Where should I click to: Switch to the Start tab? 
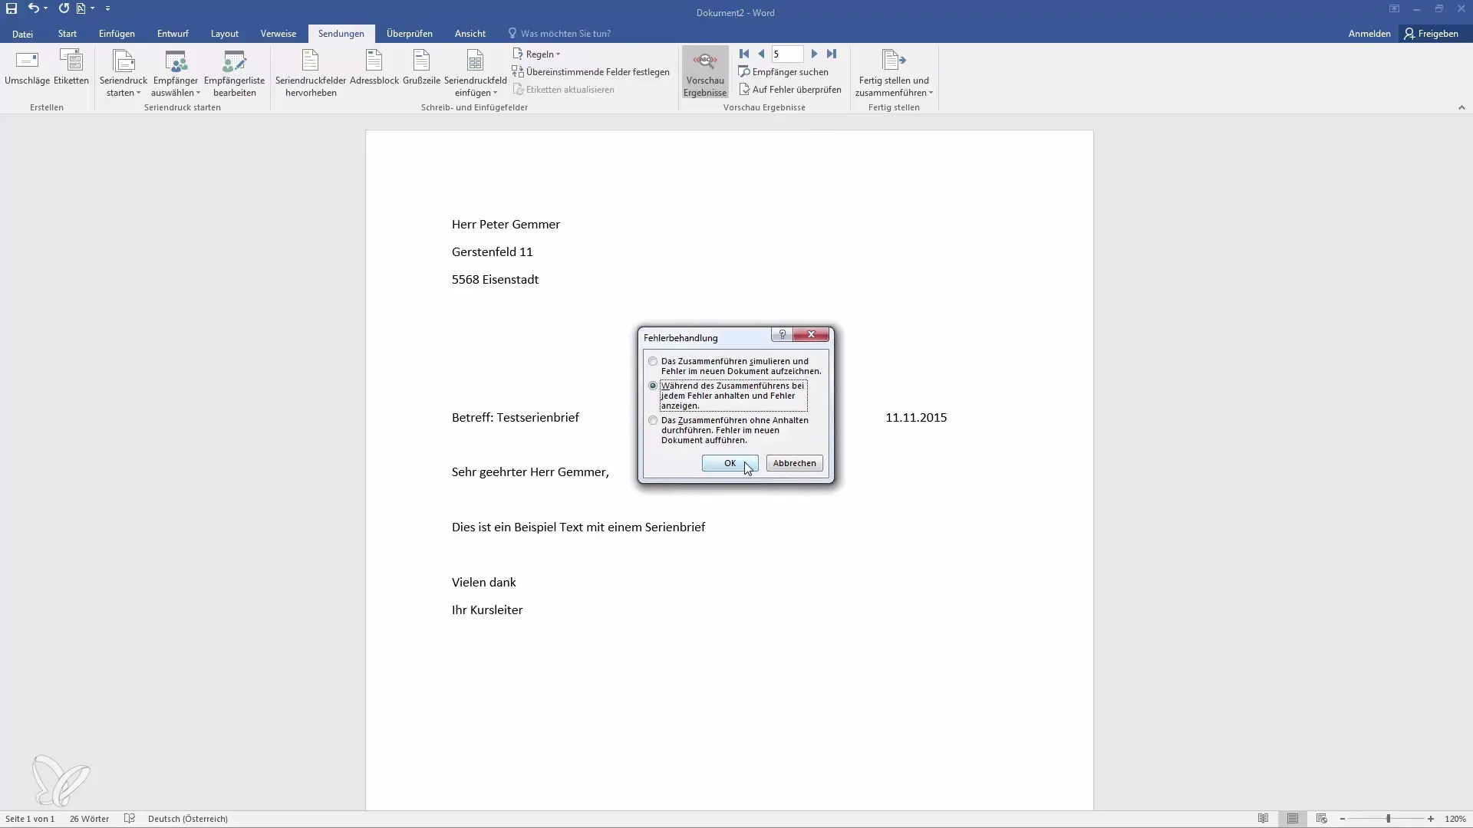pyautogui.click(x=68, y=34)
